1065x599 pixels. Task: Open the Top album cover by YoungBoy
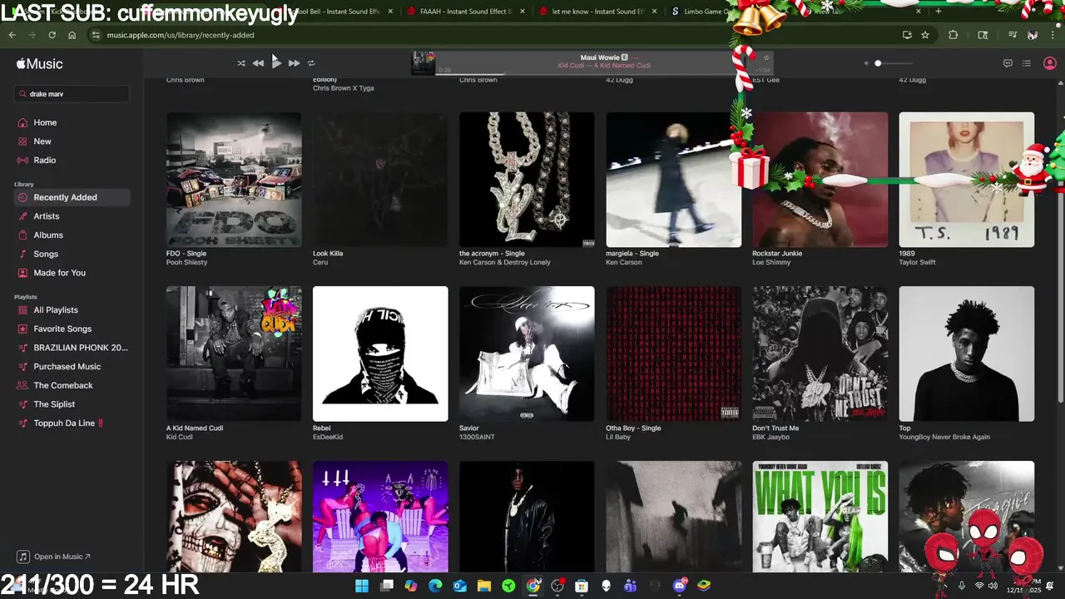966,354
